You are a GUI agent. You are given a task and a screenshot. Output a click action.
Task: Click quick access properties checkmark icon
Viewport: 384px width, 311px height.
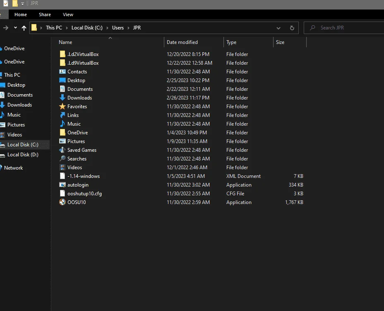click(6, 3)
